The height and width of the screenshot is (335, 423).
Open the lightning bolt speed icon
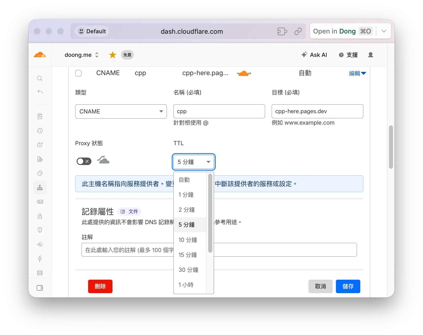click(x=40, y=259)
